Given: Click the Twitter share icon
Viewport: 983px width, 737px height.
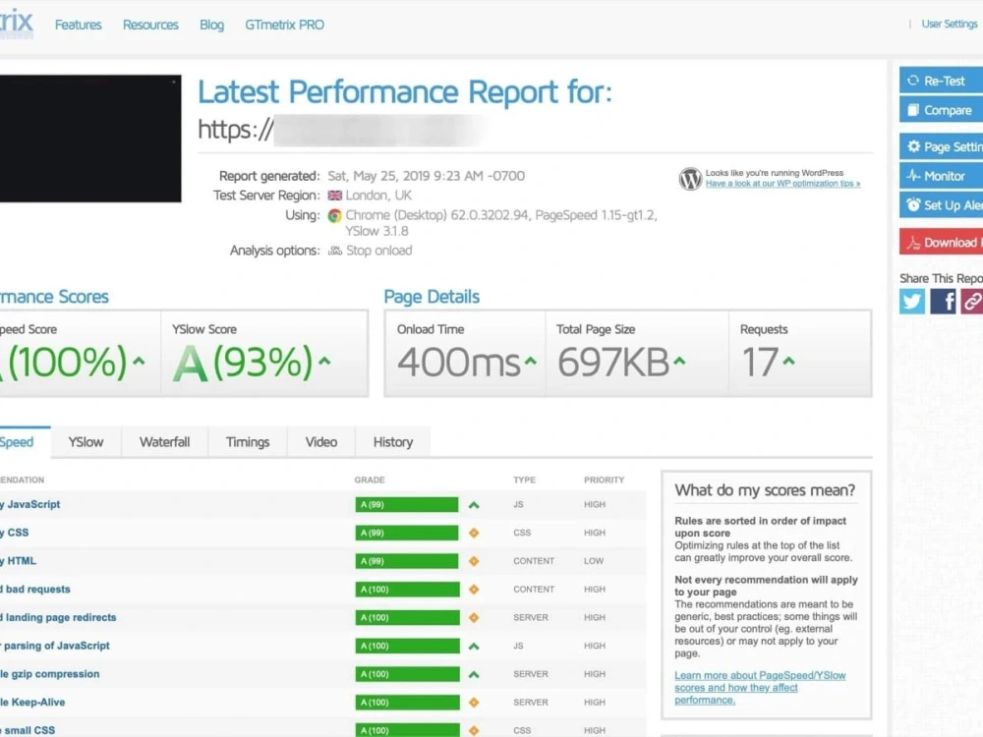Looking at the screenshot, I should [x=911, y=302].
